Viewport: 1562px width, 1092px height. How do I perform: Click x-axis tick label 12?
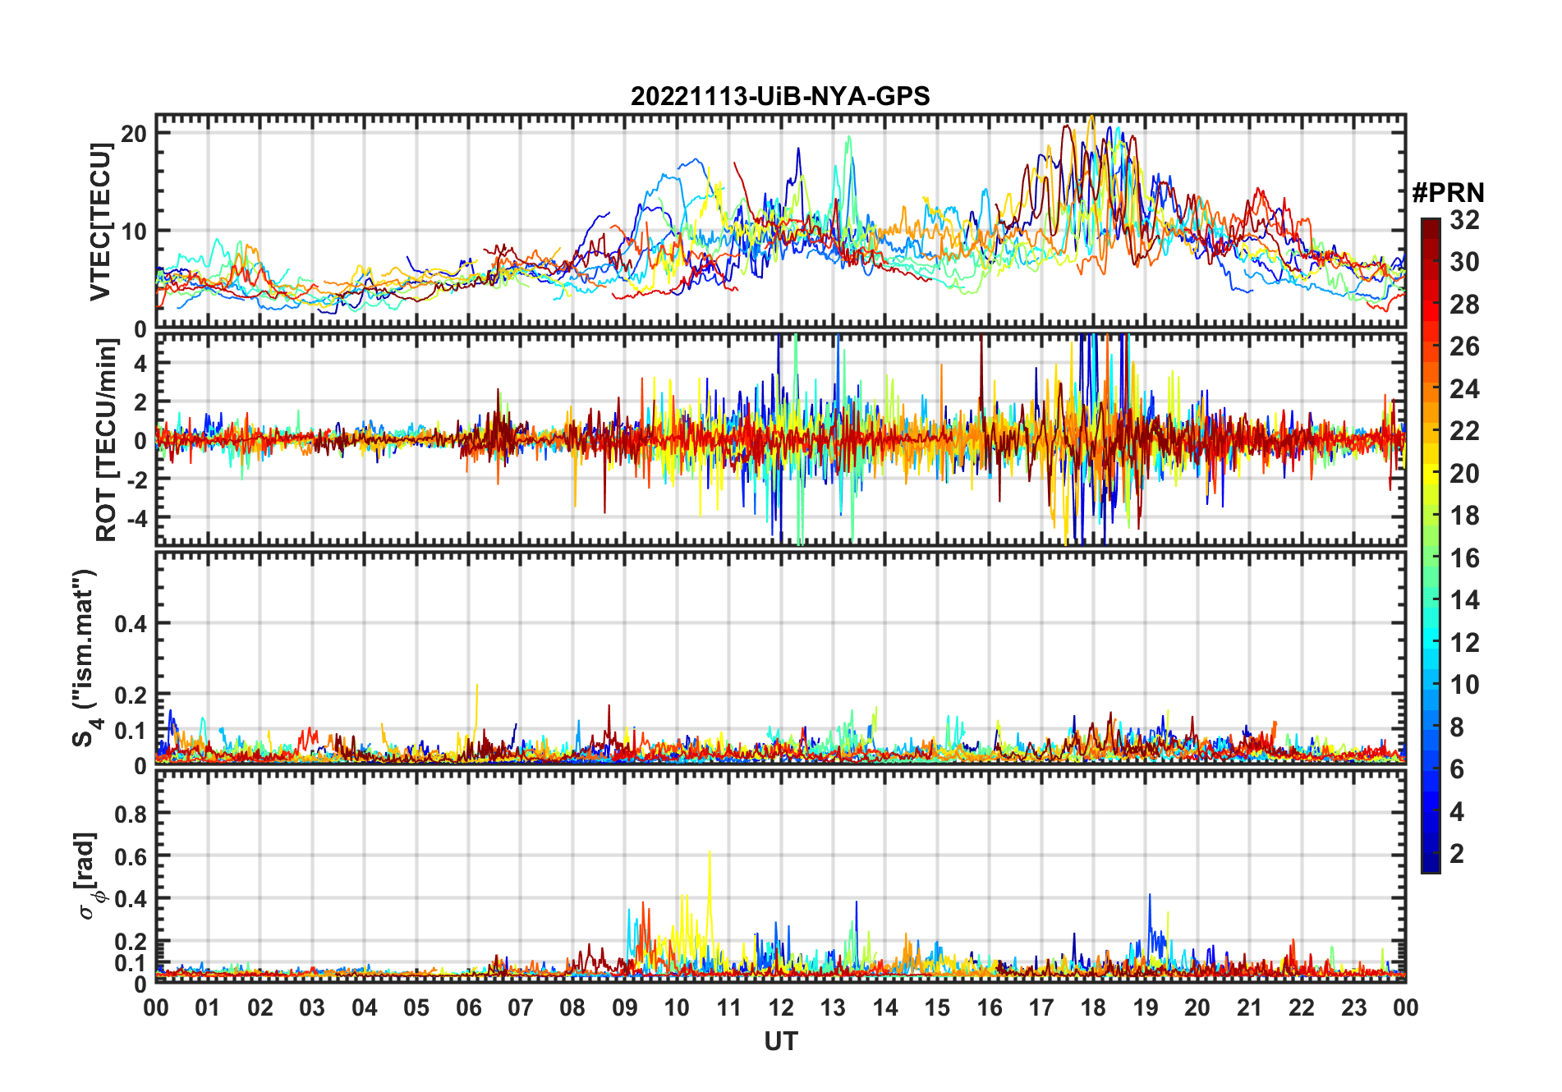tap(780, 1007)
